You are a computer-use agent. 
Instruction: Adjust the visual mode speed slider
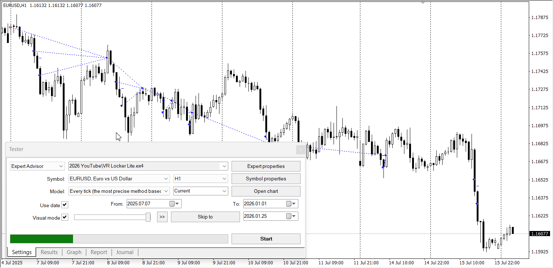tap(148, 217)
